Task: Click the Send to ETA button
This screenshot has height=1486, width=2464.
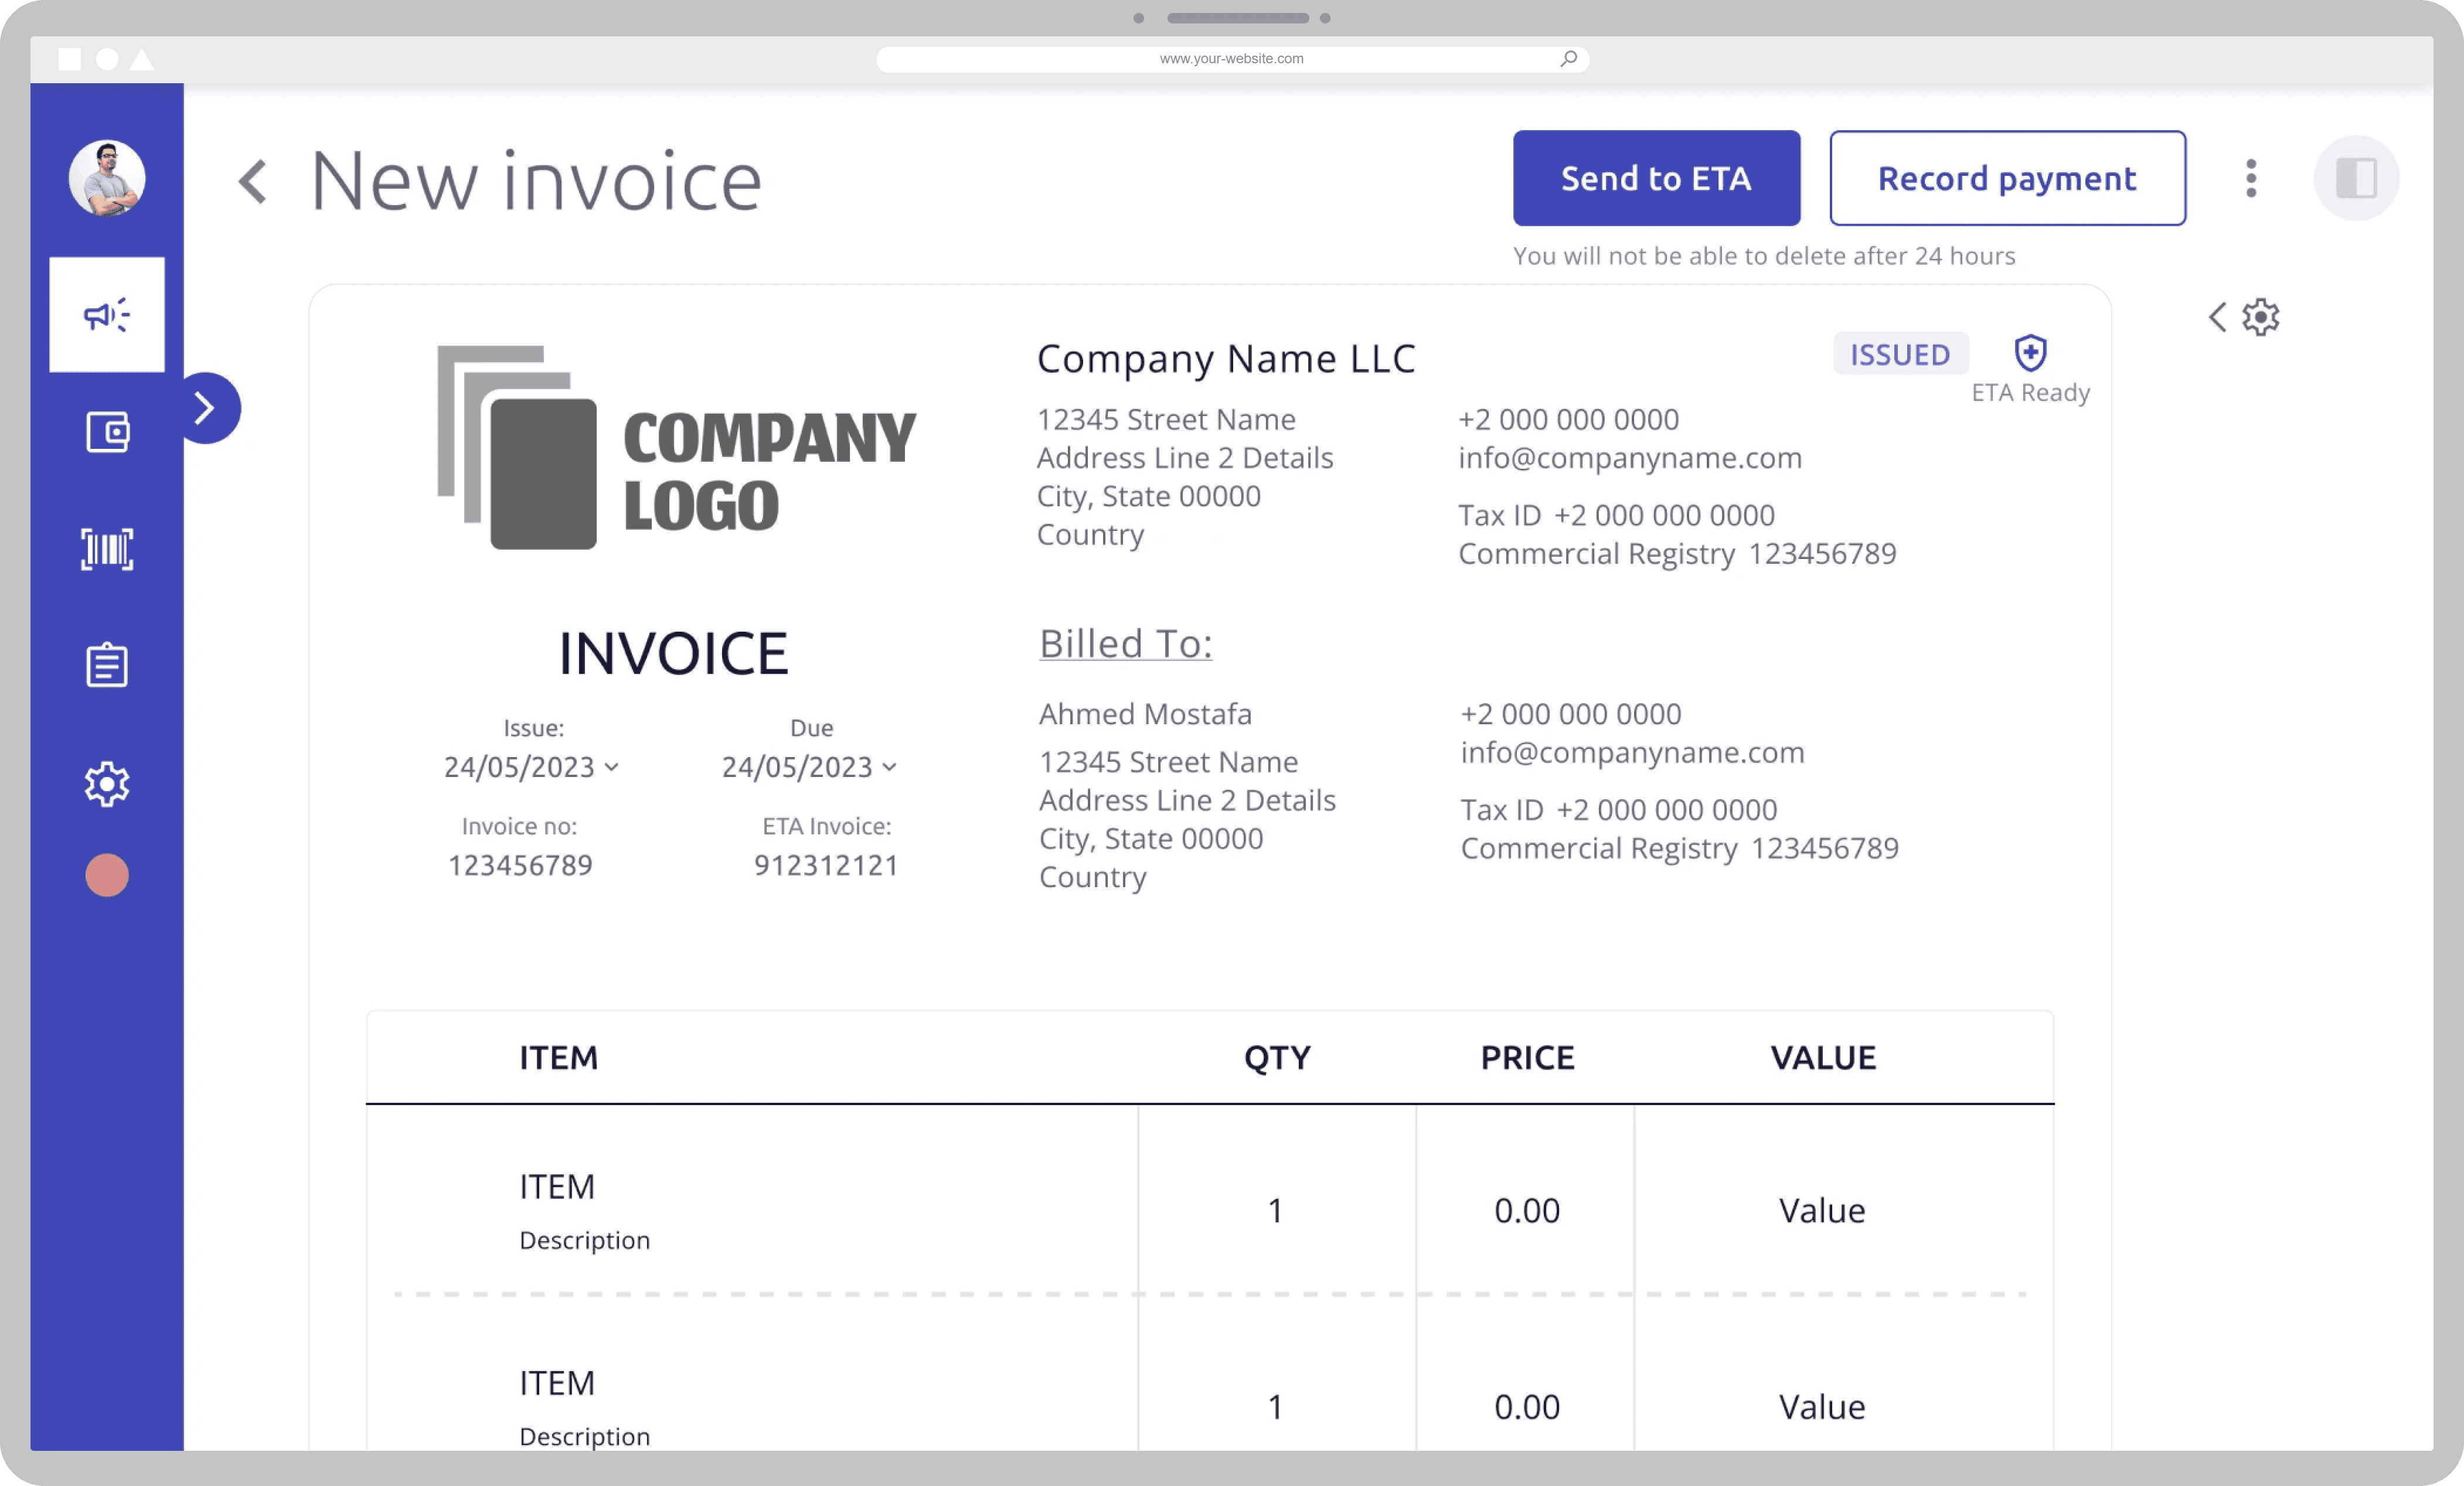Action: [x=1656, y=178]
